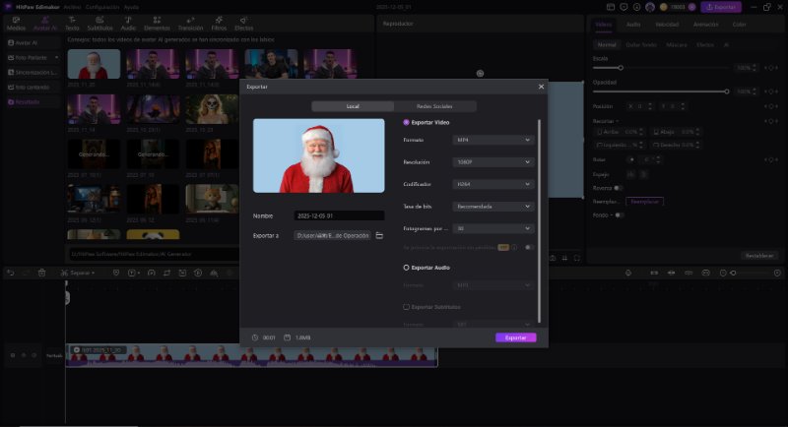Select the Santa Claus thumbnail in results
788x427 pixels.
click(x=94, y=64)
